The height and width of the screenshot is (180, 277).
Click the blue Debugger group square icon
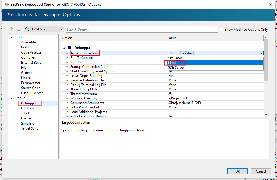pyautogui.click(x=70, y=48)
